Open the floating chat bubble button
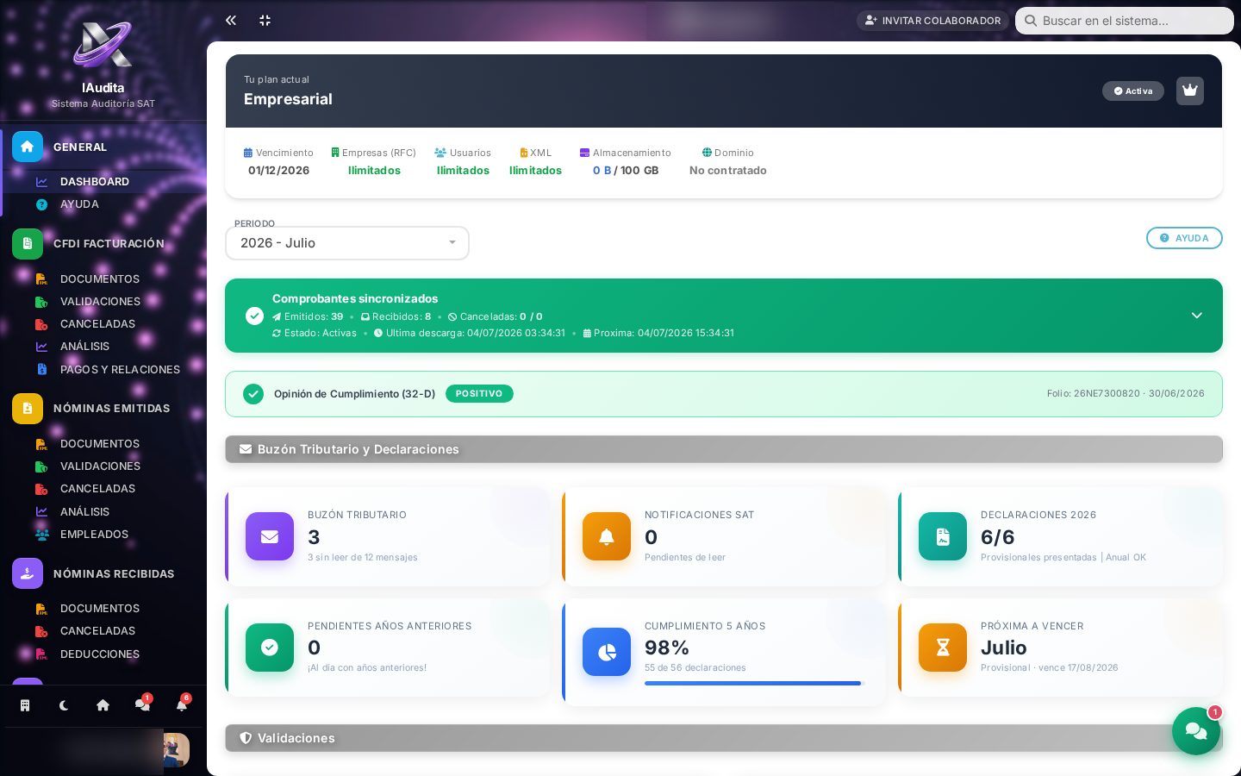Image resolution: width=1241 pixels, height=776 pixels. pyautogui.click(x=1196, y=731)
